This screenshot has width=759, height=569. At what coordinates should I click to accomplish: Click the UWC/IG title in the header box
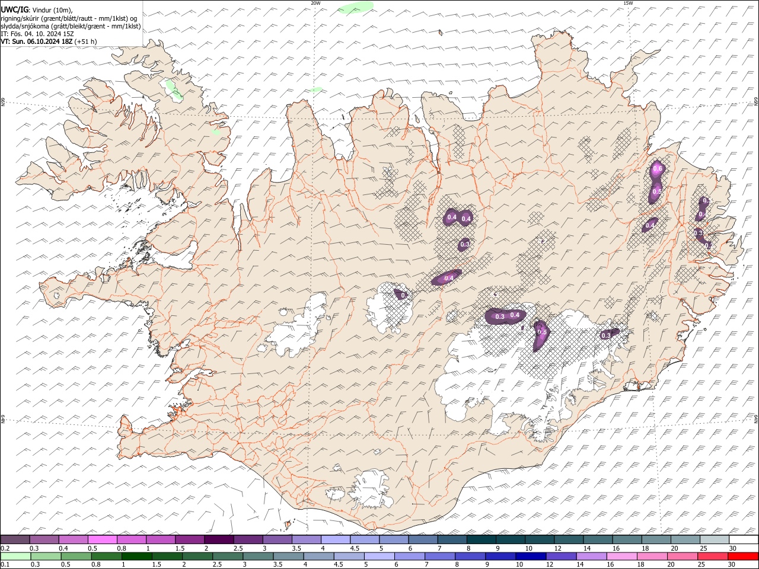(x=14, y=10)
